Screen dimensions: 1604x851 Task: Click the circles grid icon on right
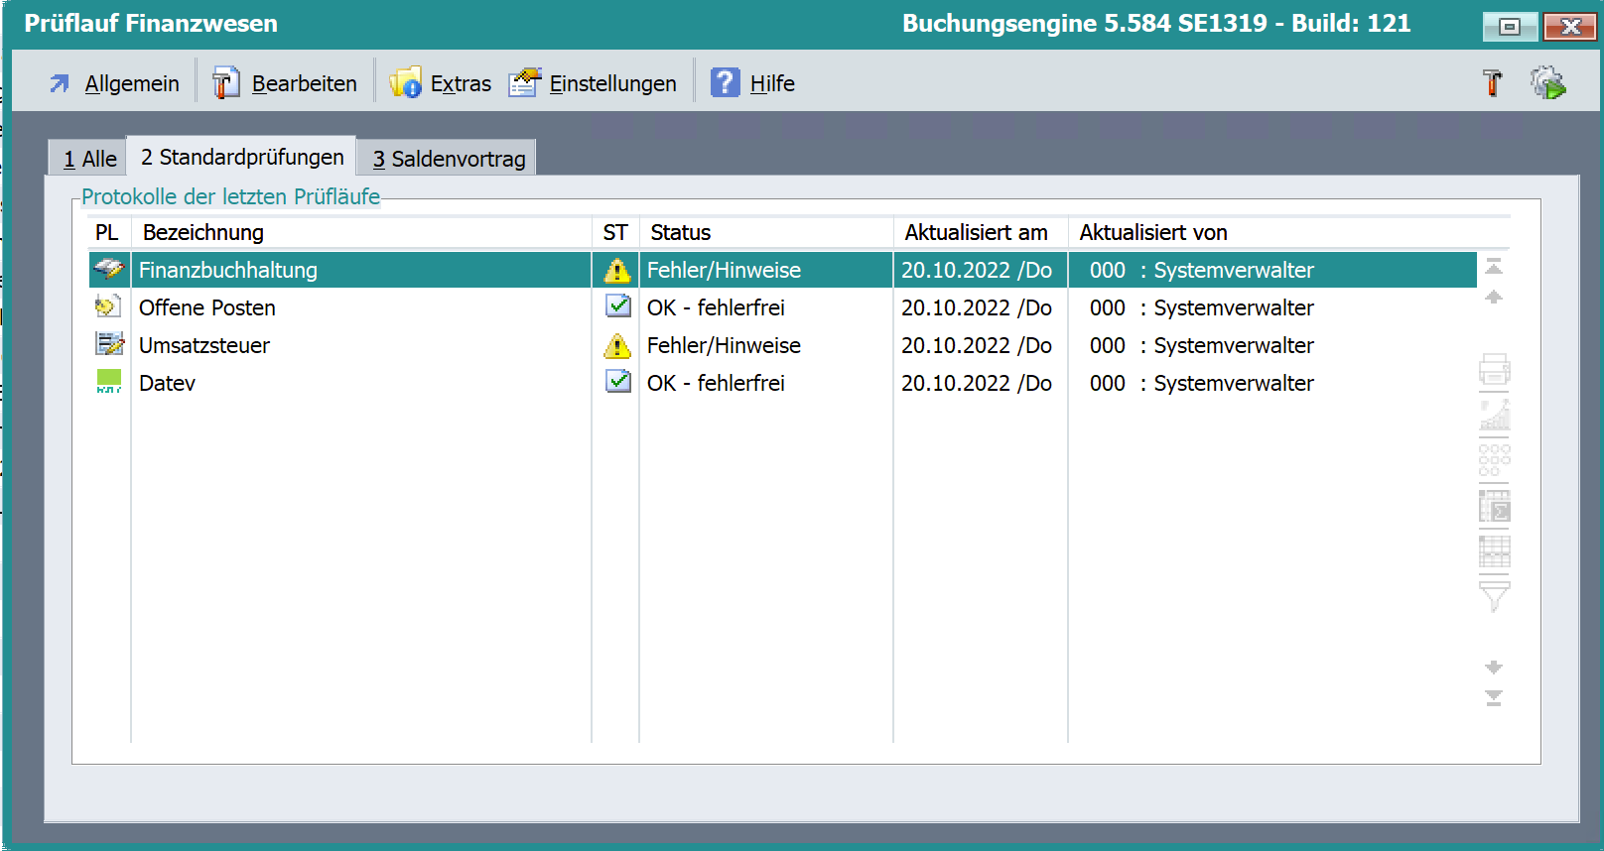pyautogui.click(x=1494, y=460)
